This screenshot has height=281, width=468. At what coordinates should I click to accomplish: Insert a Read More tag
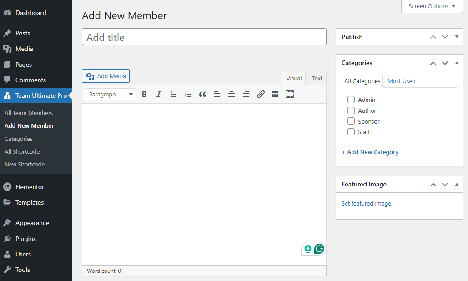pyautogui.click(x=275, y=95)
